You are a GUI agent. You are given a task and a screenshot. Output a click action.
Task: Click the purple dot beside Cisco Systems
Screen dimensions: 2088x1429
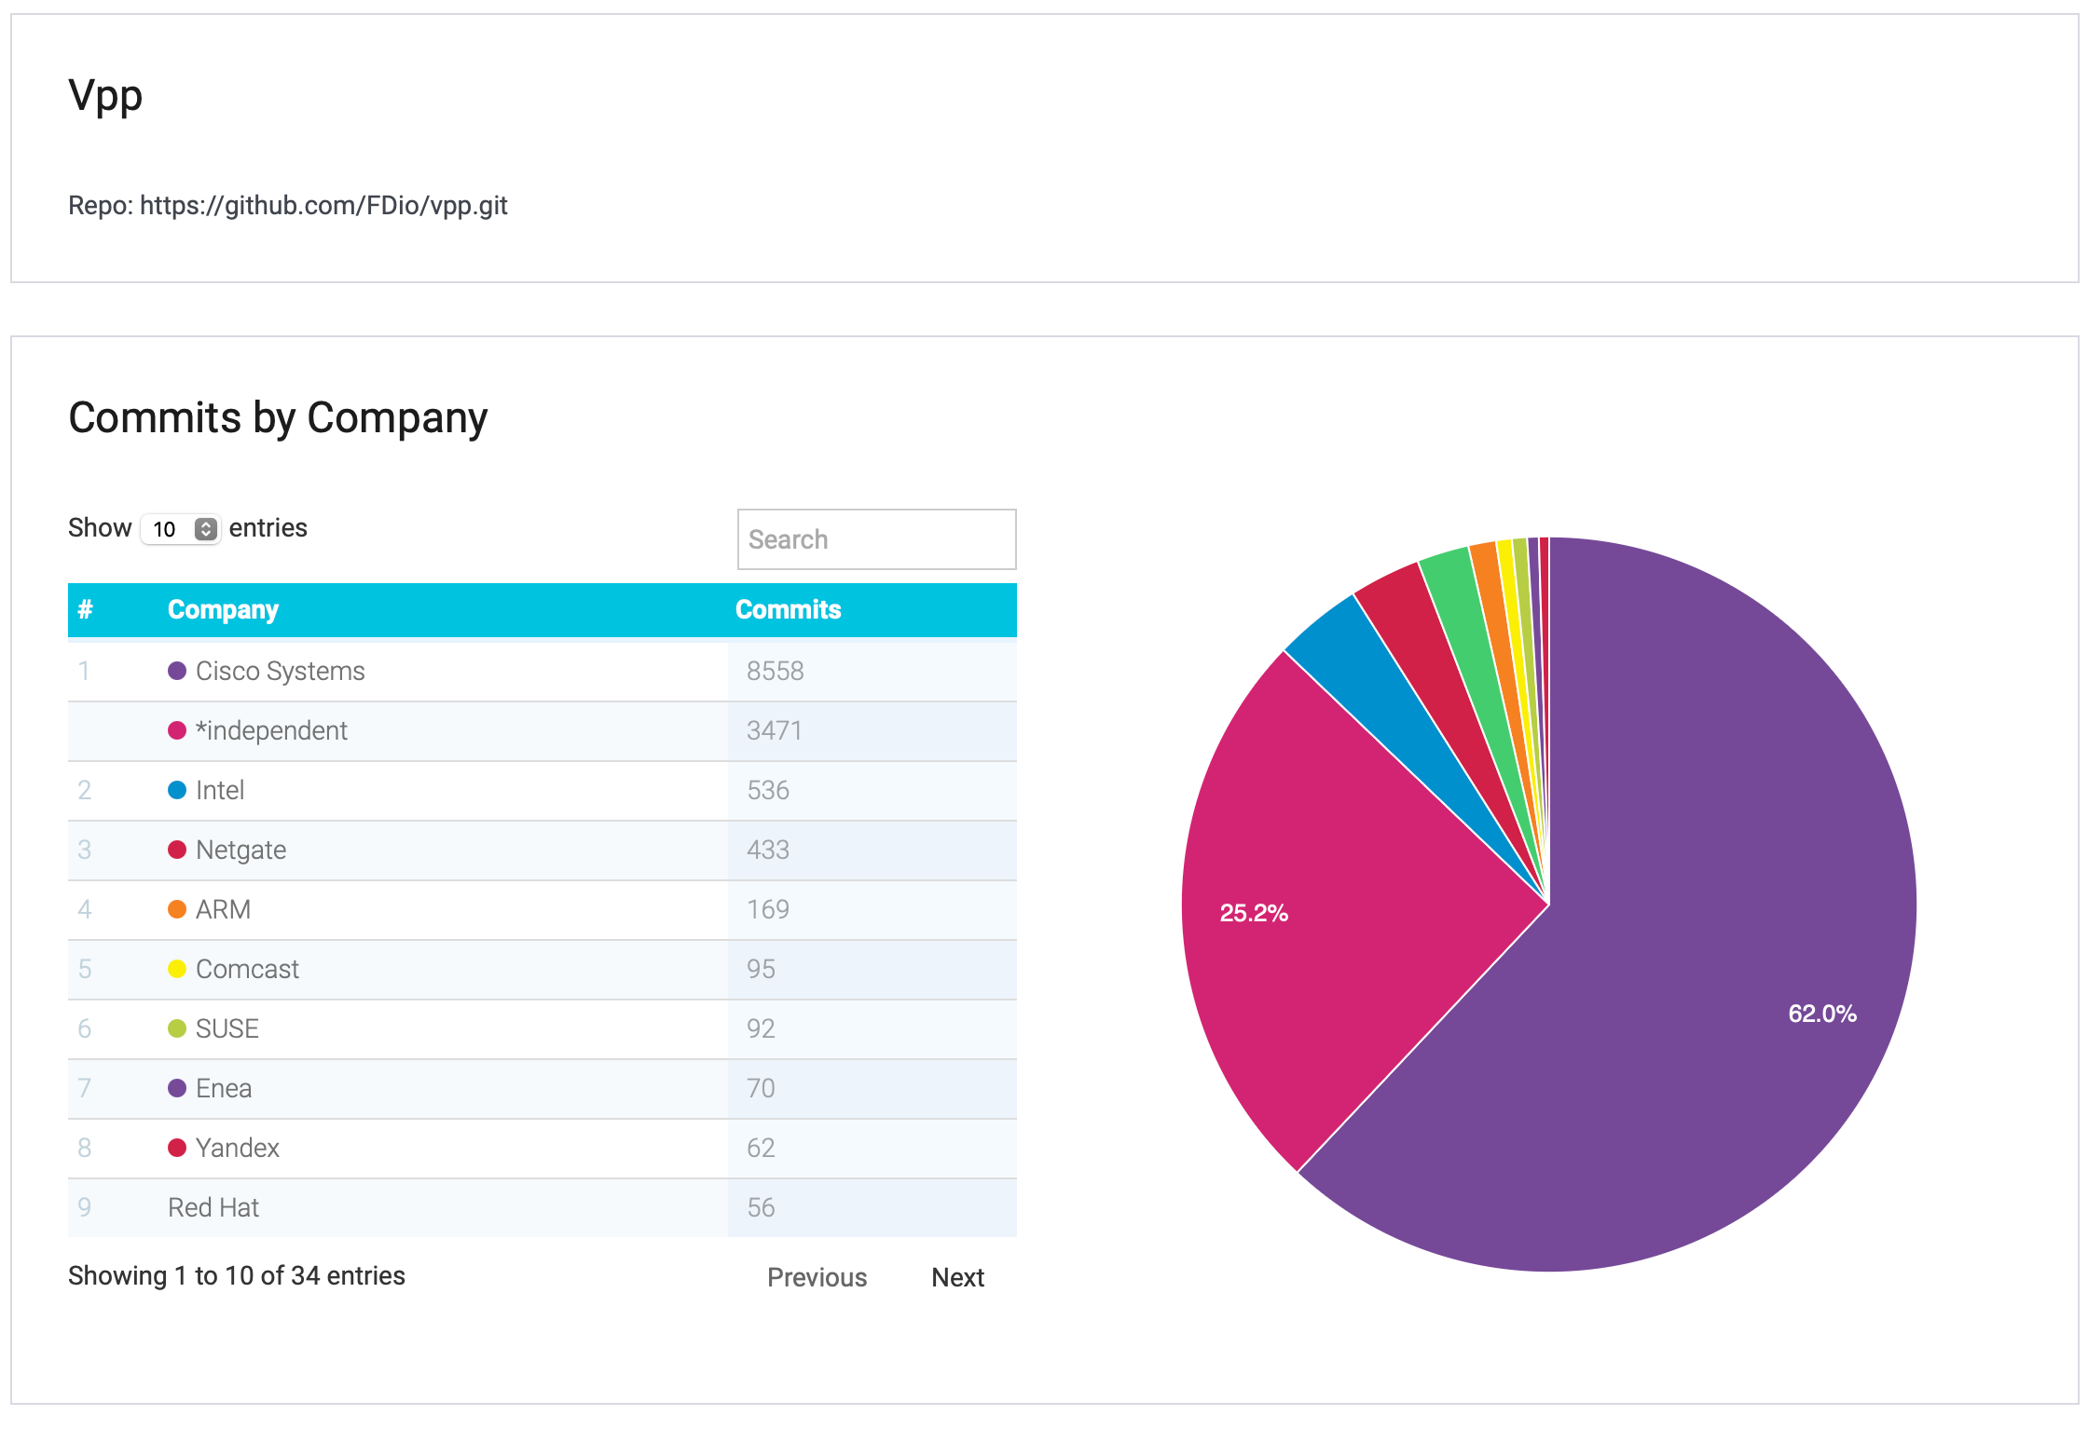coord(177,671)
